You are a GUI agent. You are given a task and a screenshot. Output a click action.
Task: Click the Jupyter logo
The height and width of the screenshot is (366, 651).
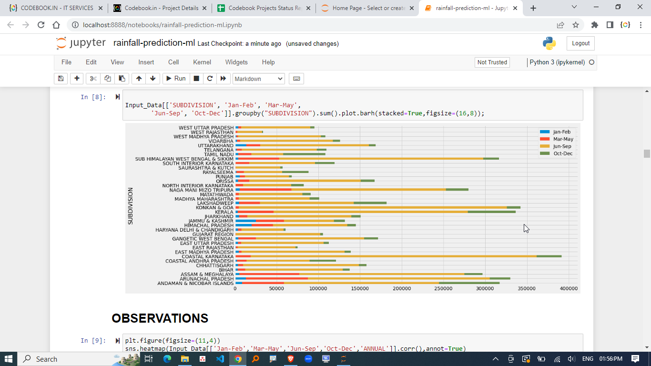click(x=81, y=43)
